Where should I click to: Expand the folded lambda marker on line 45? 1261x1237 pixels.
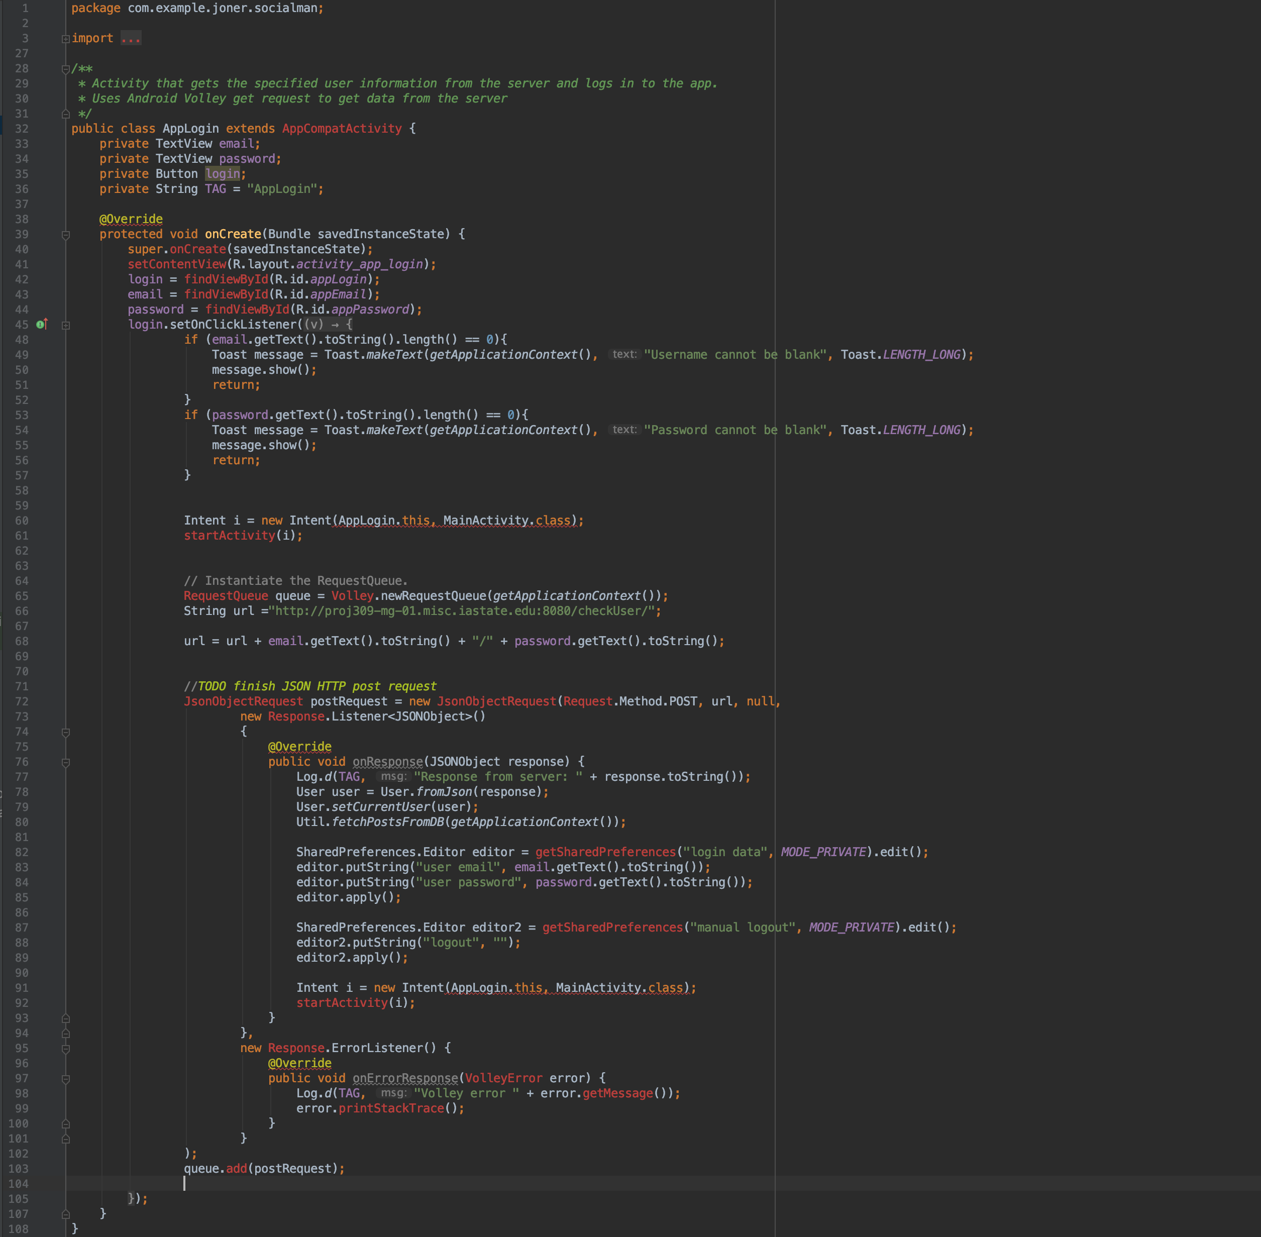(66, 325)
